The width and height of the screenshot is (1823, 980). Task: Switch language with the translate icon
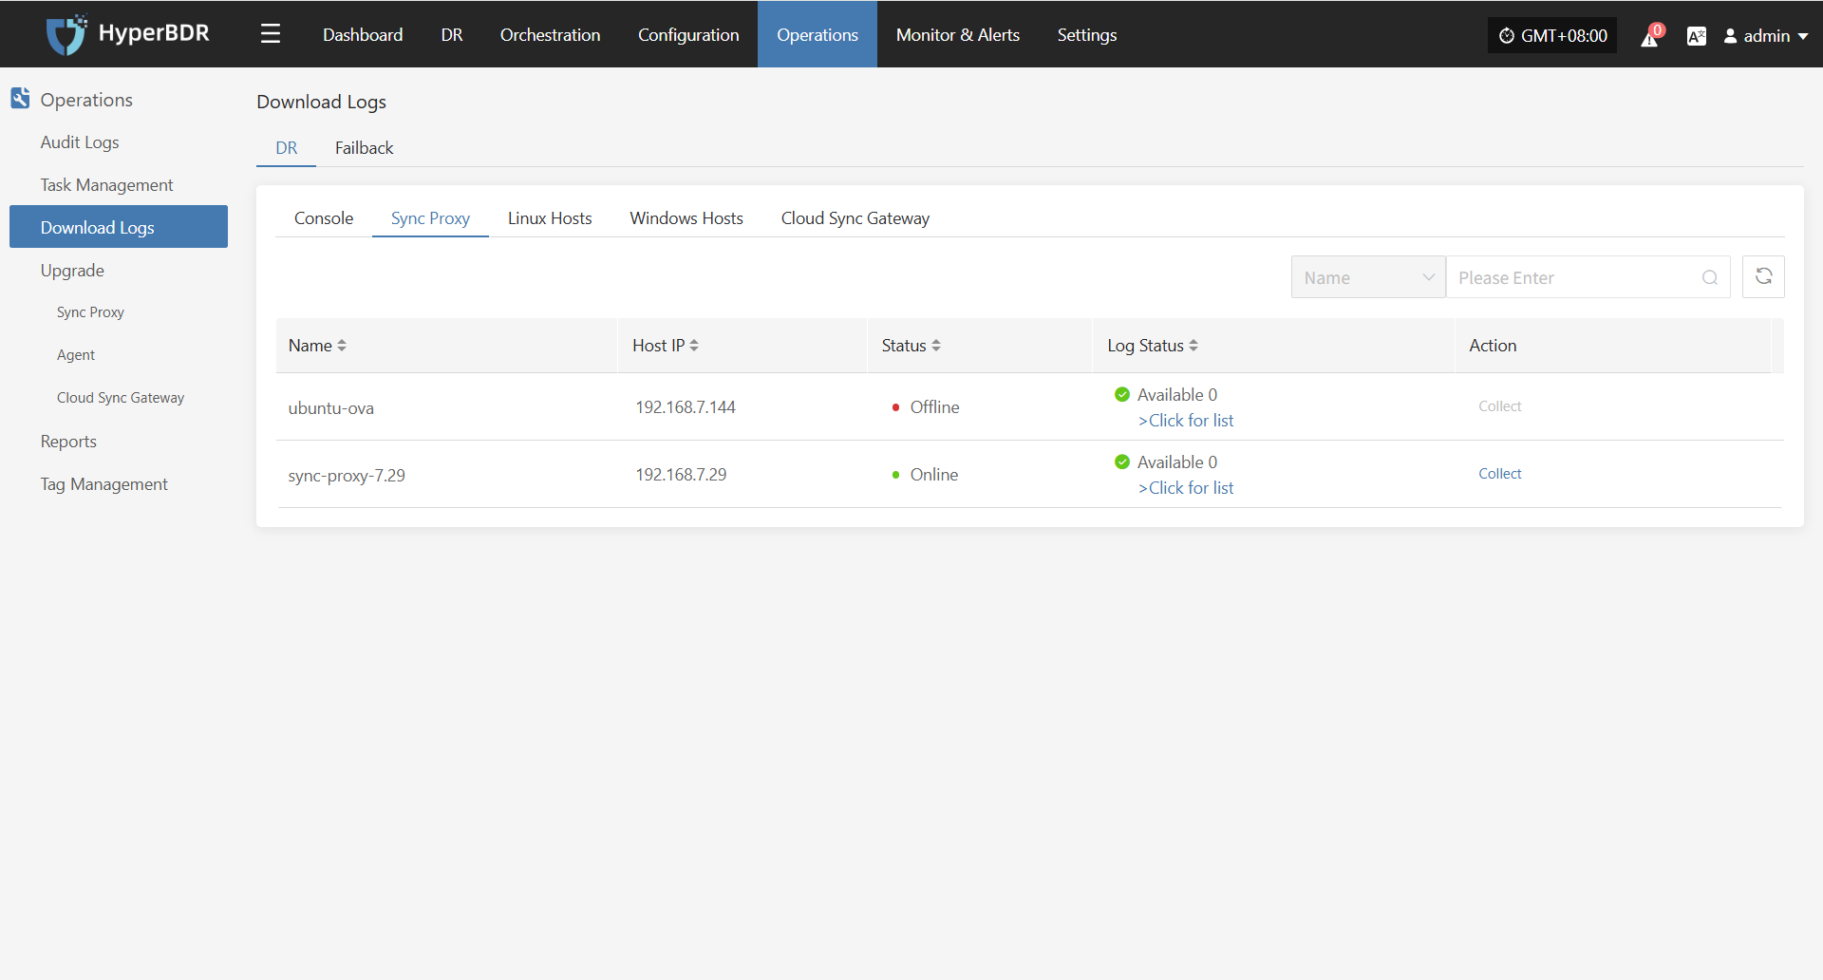pos(1696,36)
